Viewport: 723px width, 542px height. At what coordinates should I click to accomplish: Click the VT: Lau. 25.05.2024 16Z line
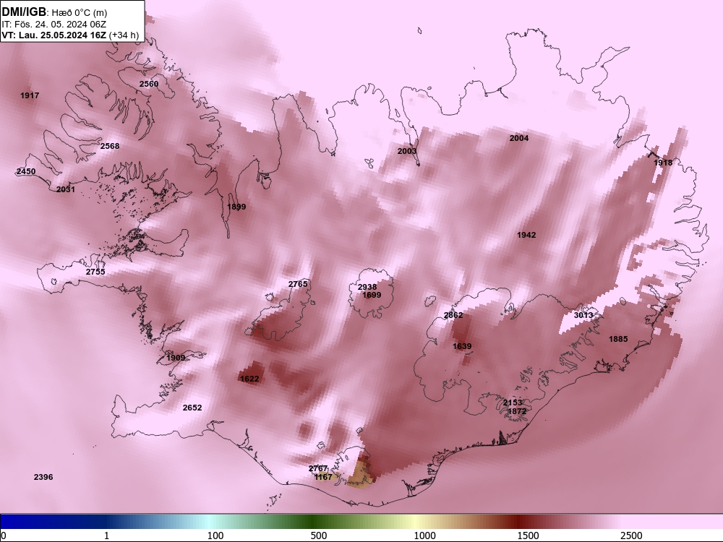click(x=70, y=35)
